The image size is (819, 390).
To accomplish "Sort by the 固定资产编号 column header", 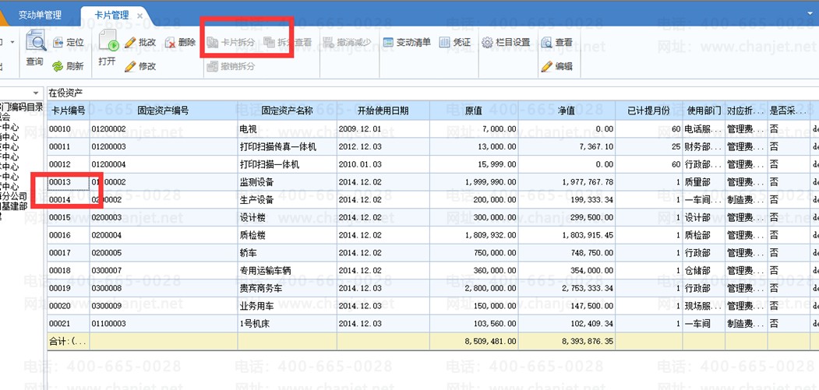I will pyautogui.click(x=163, y=111).
